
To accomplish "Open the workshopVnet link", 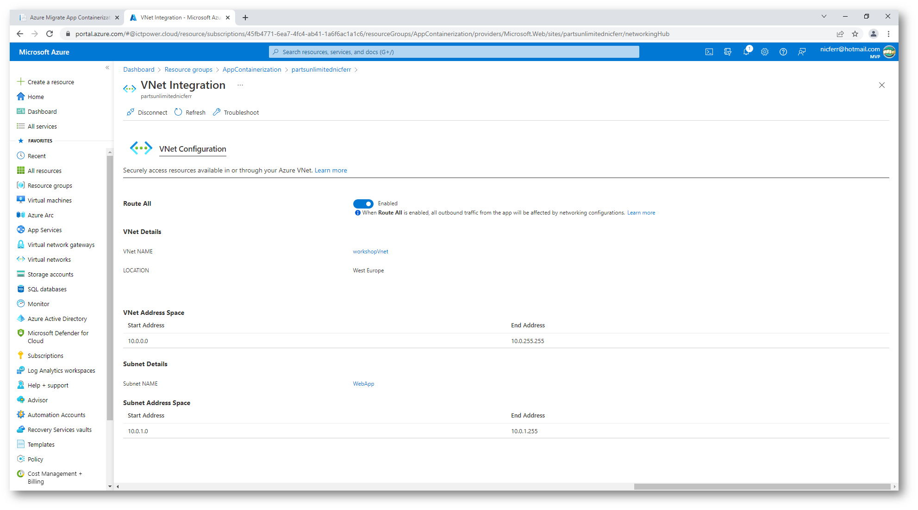I will [x=370, y=252].
